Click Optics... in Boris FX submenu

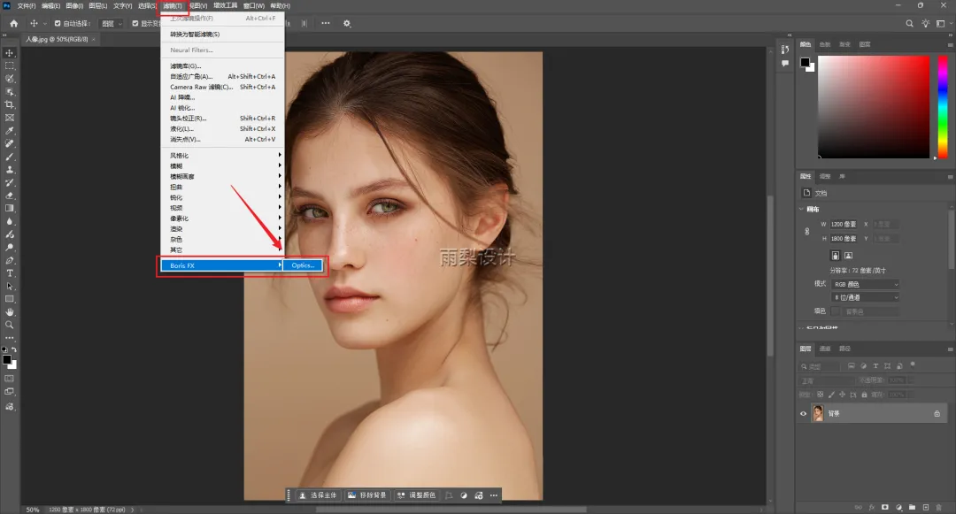(304, 265)
